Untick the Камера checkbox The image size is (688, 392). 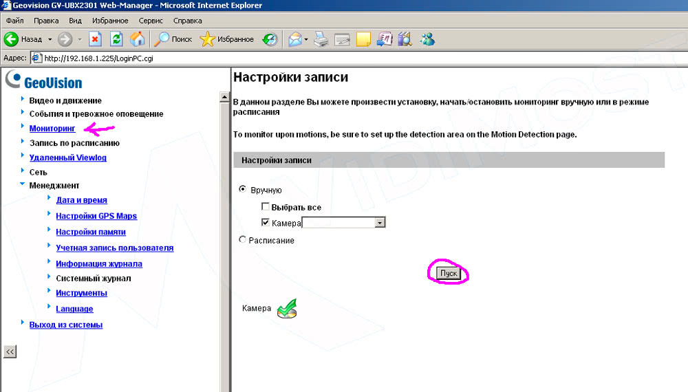click(x=266, y=223)
